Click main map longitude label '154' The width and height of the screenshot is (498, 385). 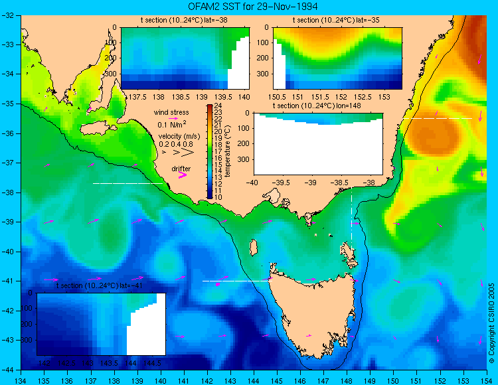point(486,380)
